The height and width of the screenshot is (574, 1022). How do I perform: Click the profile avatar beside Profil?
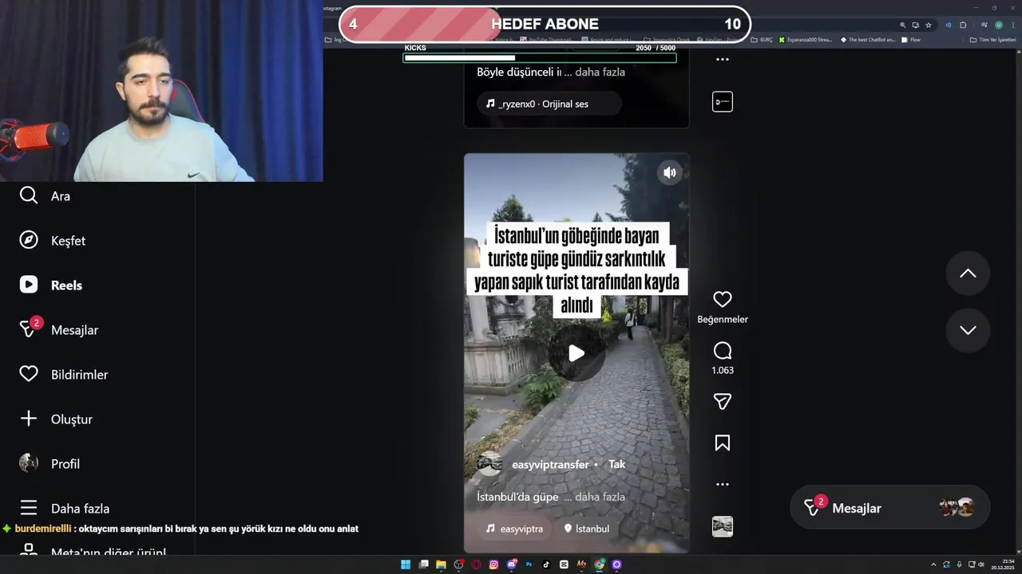[x=29, y=463]
